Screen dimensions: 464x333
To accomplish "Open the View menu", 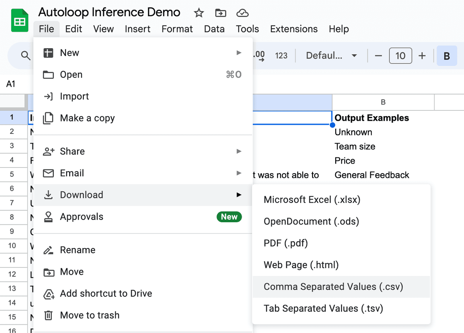I will pyautogui.click(x=104, y=29).
